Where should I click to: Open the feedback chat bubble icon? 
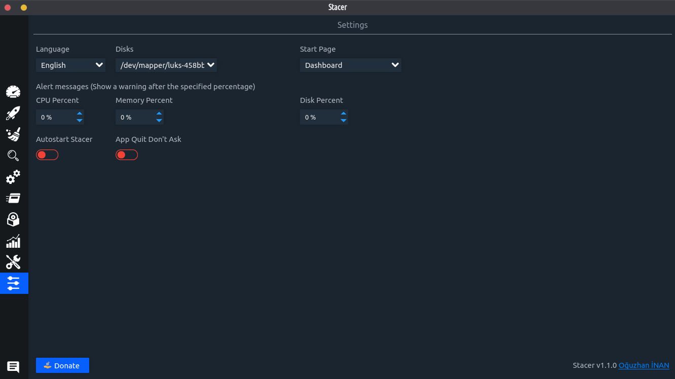click(x=13, y=367)
